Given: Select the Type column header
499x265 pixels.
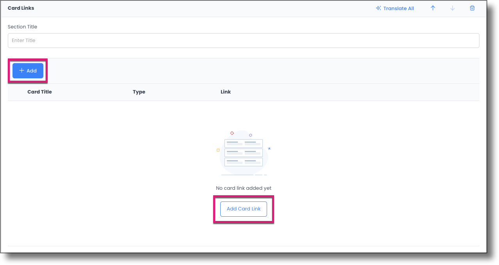Looking at the screenshot, I should [139, 92].
